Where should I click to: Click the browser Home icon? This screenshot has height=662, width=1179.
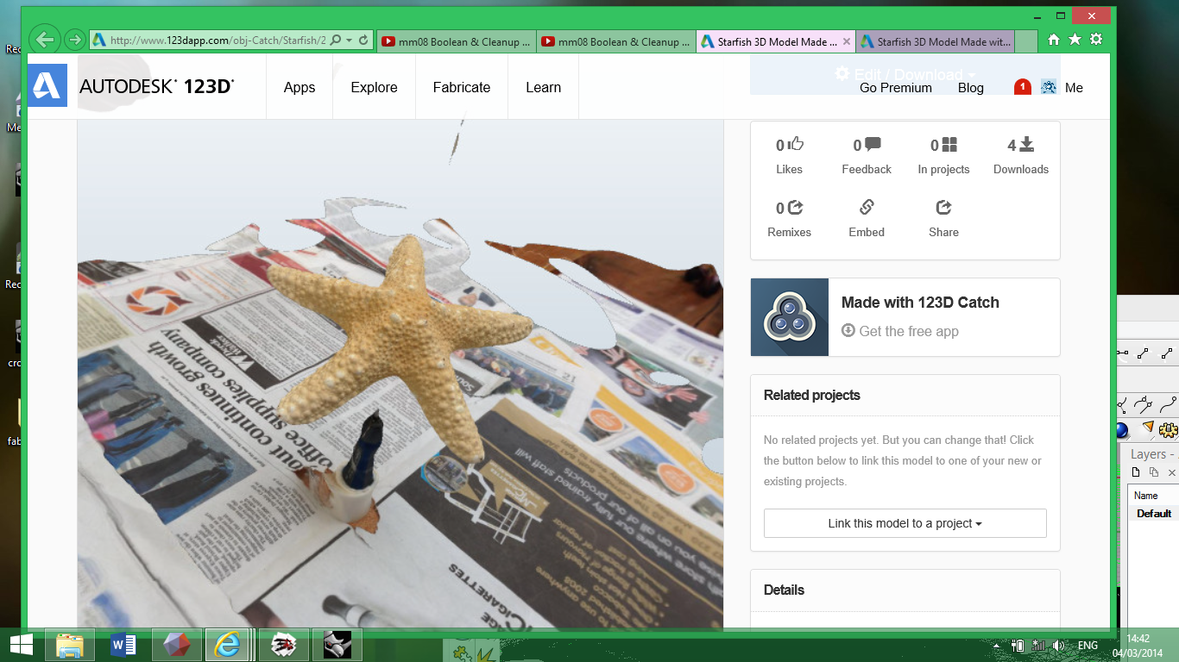point(1053,40)
